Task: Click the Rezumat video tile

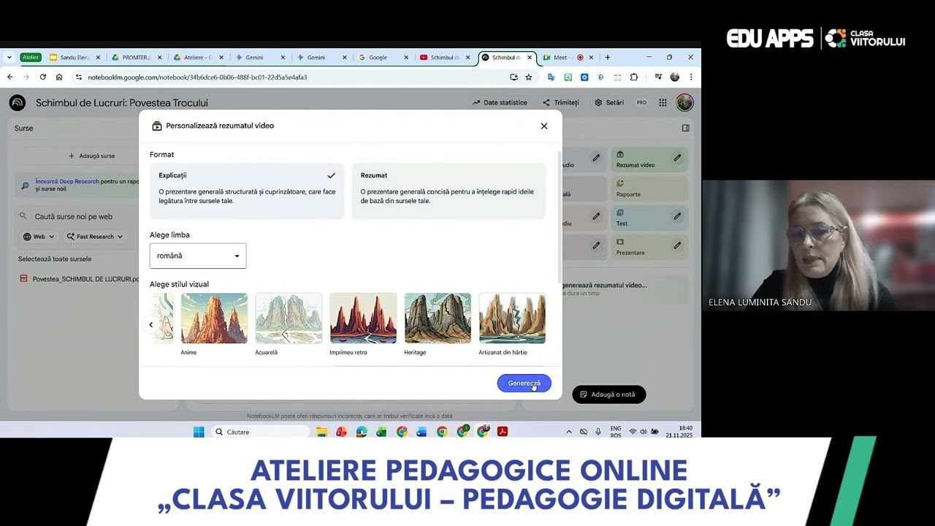Action: pos(649,159)
